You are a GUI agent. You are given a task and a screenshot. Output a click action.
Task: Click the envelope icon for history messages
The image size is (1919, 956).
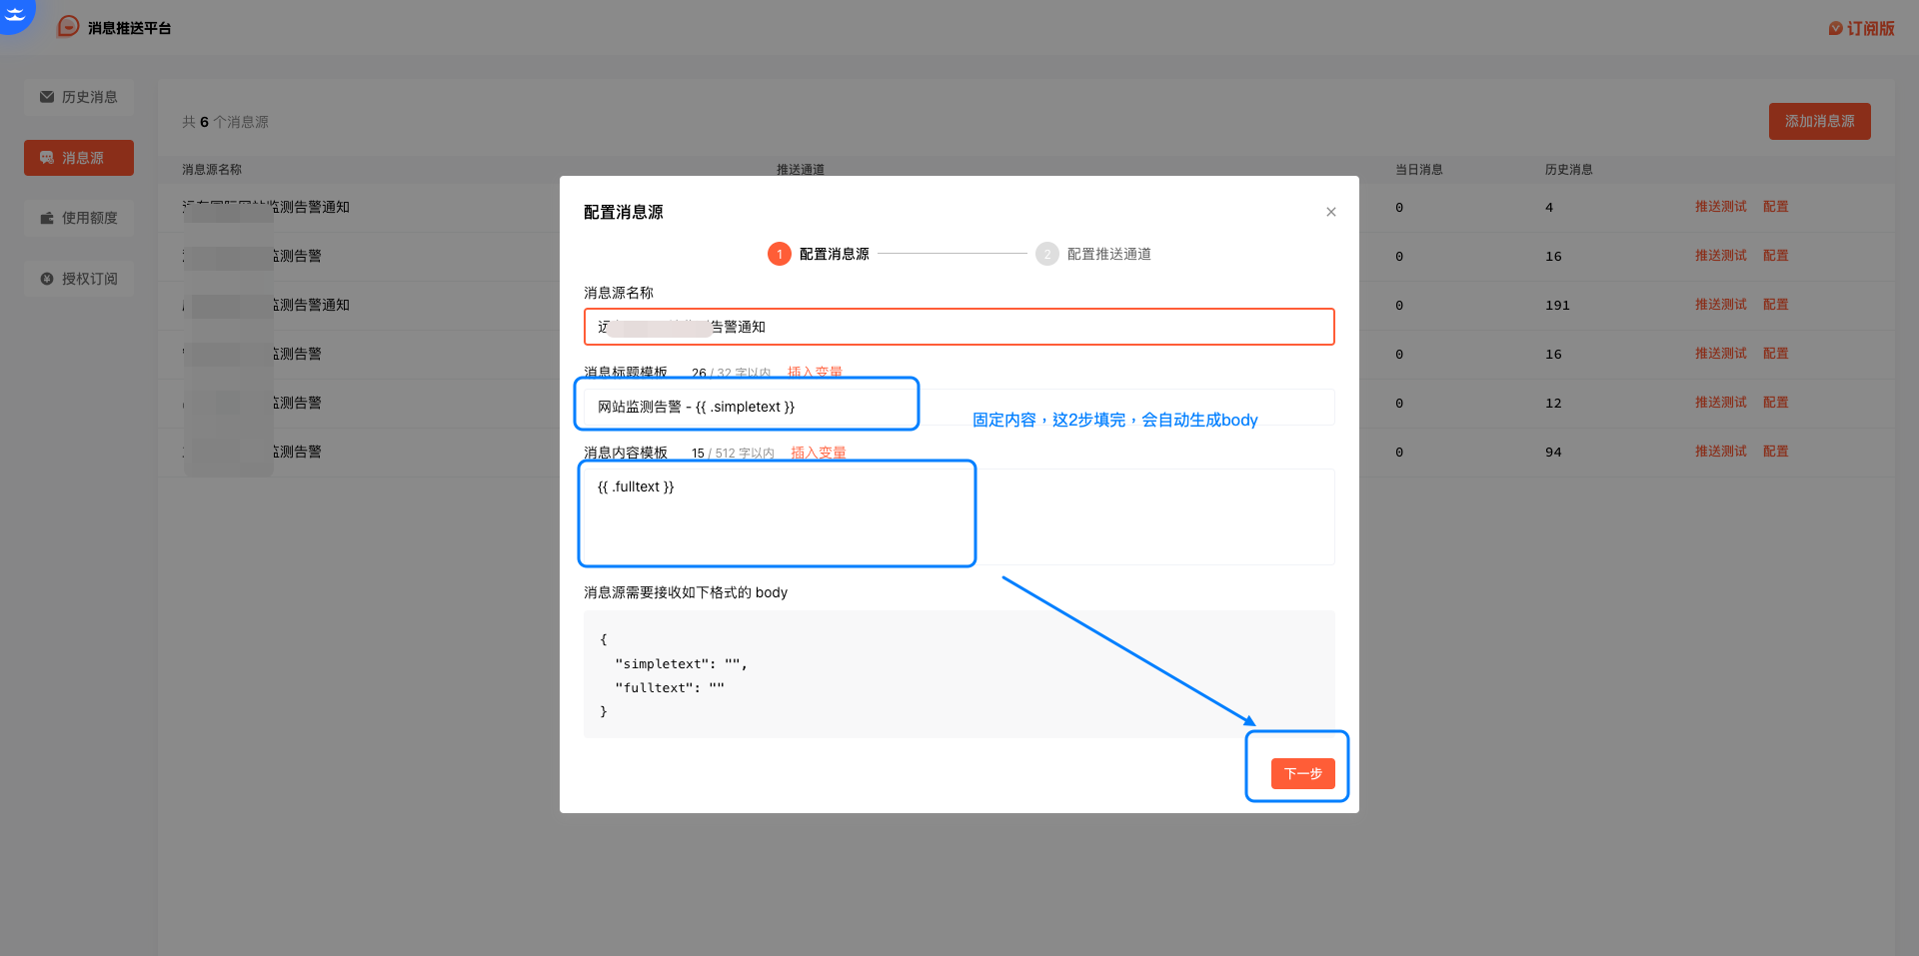pos(47,97)
